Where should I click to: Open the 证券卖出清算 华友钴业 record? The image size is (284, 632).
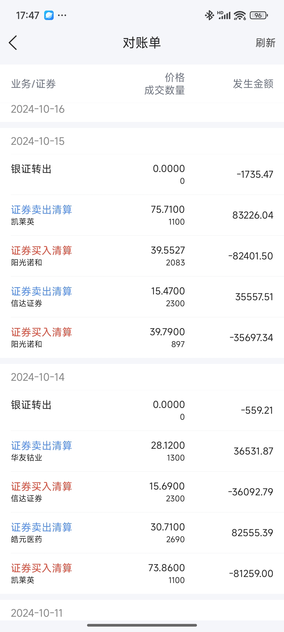[142, 451]
